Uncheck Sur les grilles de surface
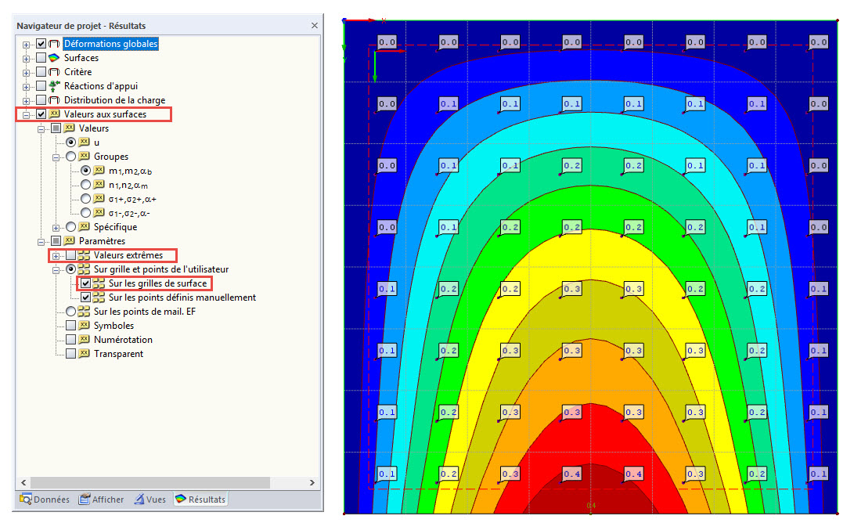The width and height of the screenshot is (854, 523). (85, 283)
